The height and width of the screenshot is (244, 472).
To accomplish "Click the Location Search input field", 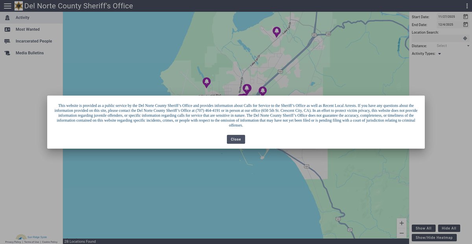I will pyautogui.click(x=437, y=38).
